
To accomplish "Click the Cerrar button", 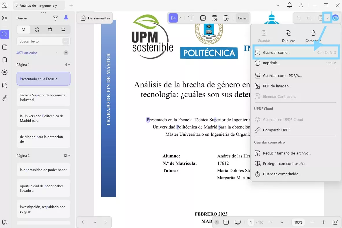I will click(242, 18).
